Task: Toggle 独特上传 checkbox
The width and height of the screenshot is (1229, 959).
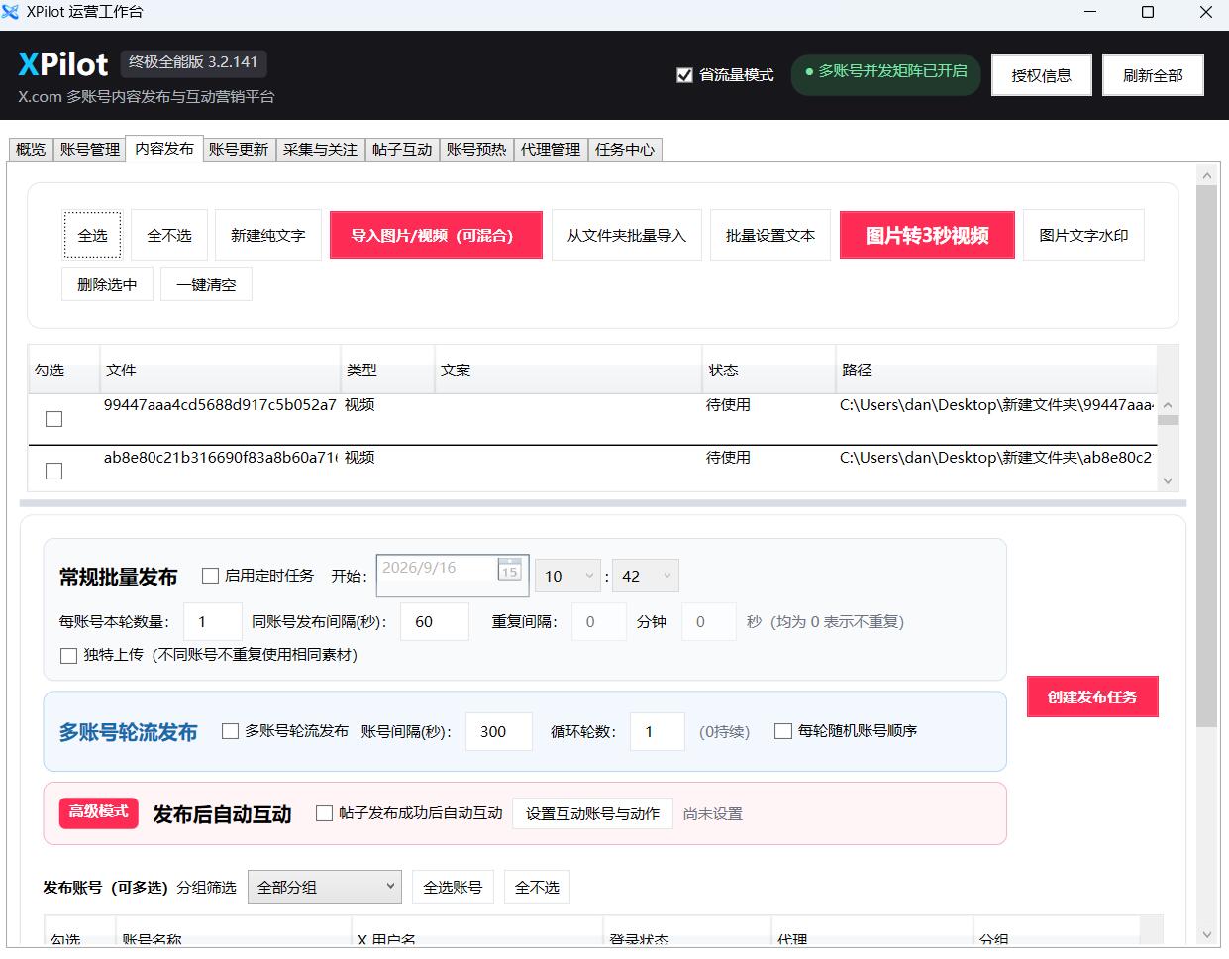Action: pyautogui.click(x=68, y=655)
